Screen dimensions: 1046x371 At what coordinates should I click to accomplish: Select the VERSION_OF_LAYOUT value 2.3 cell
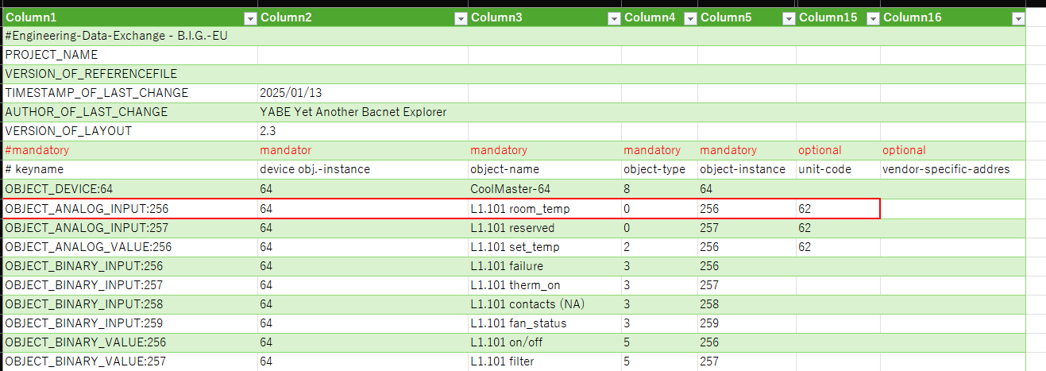pos(362,131)
